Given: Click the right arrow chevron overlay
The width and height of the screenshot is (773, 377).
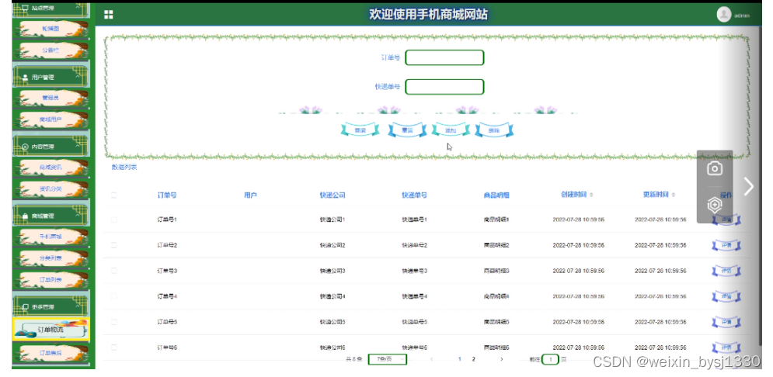Looking at the screenshot, I should coord(749,186).
